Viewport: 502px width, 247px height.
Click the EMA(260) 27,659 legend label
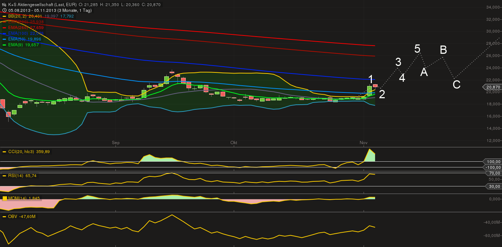[x=26, y=28]
